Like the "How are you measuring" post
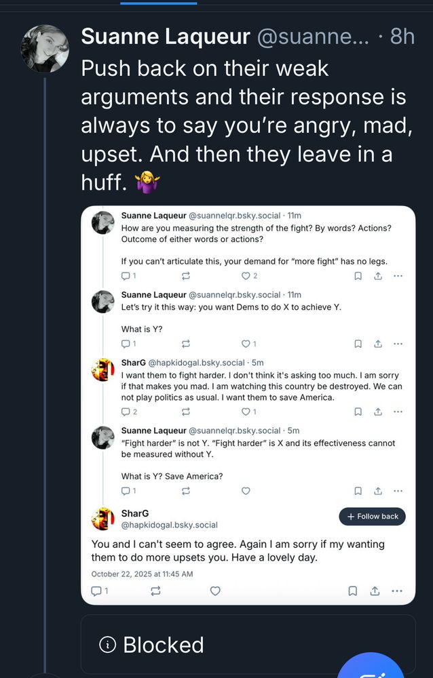 coord(246,276)
